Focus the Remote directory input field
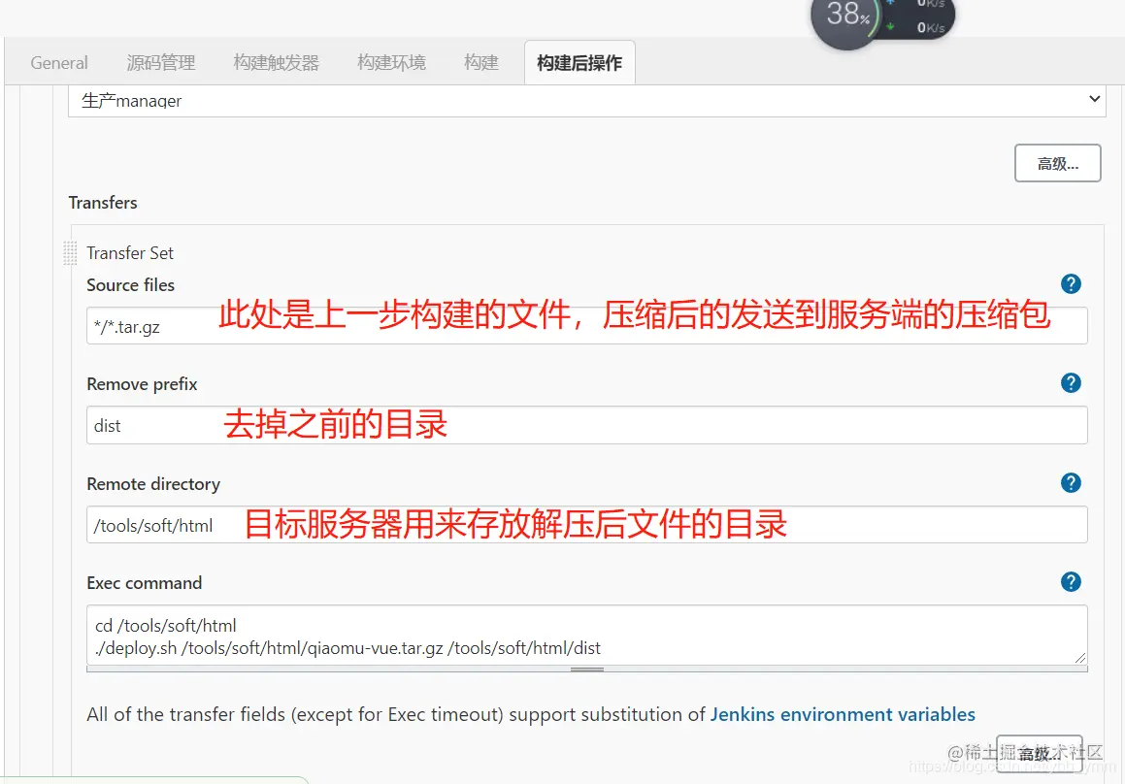The width and height of the screenshot is (1125, 784). (x=587, y=525)
